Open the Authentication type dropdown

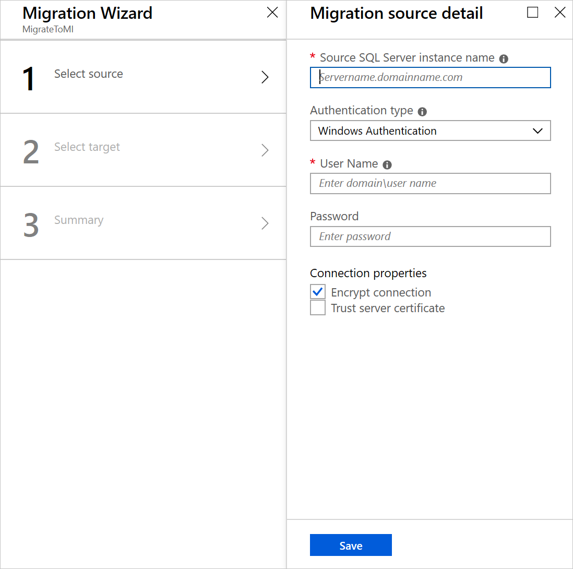tap(429, 131)
